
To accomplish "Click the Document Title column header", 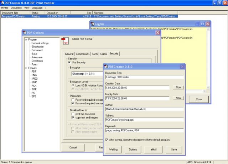I will [x=15, y=13].
